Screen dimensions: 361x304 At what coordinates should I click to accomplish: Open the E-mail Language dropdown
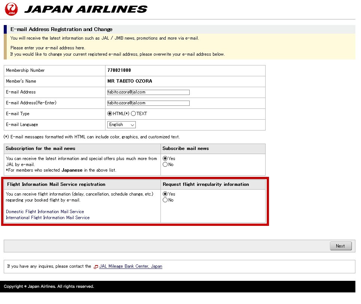pyautogui.click(x=121, y=125)
